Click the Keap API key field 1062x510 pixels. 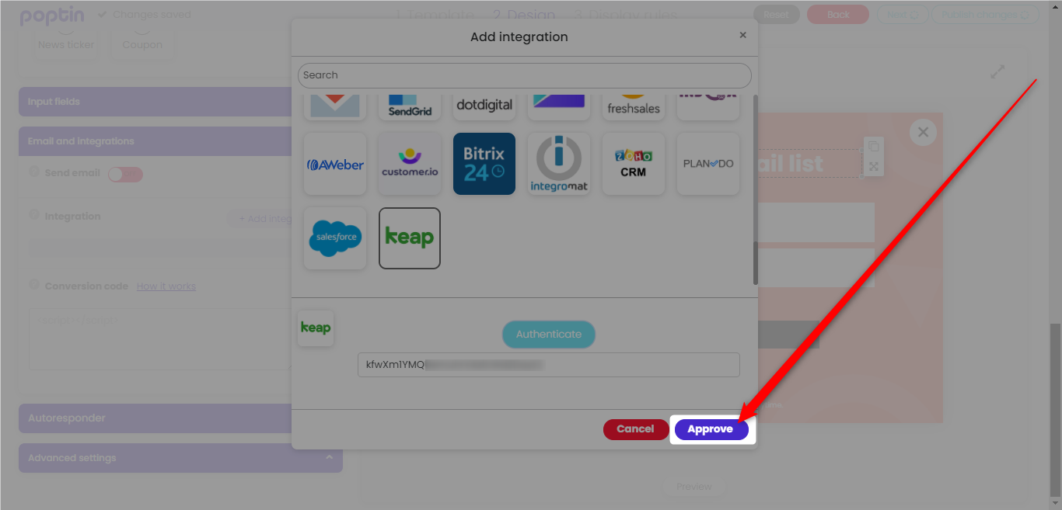549,365
